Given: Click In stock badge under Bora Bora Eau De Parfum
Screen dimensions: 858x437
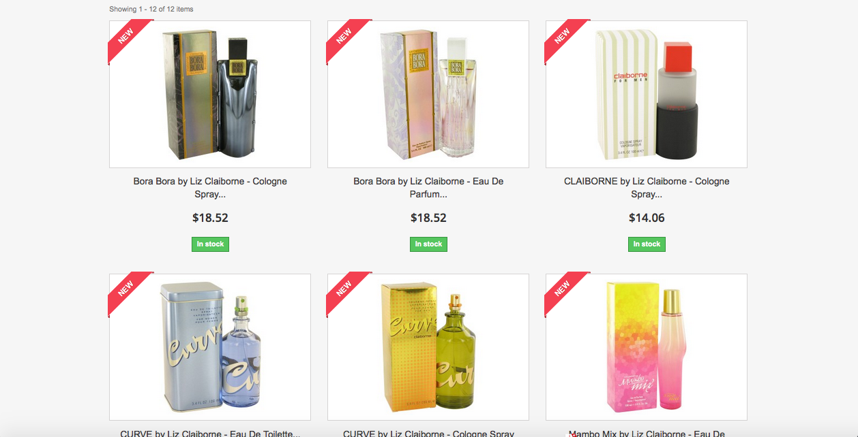Looking at the screenshot, I should [x=428, y=244].
